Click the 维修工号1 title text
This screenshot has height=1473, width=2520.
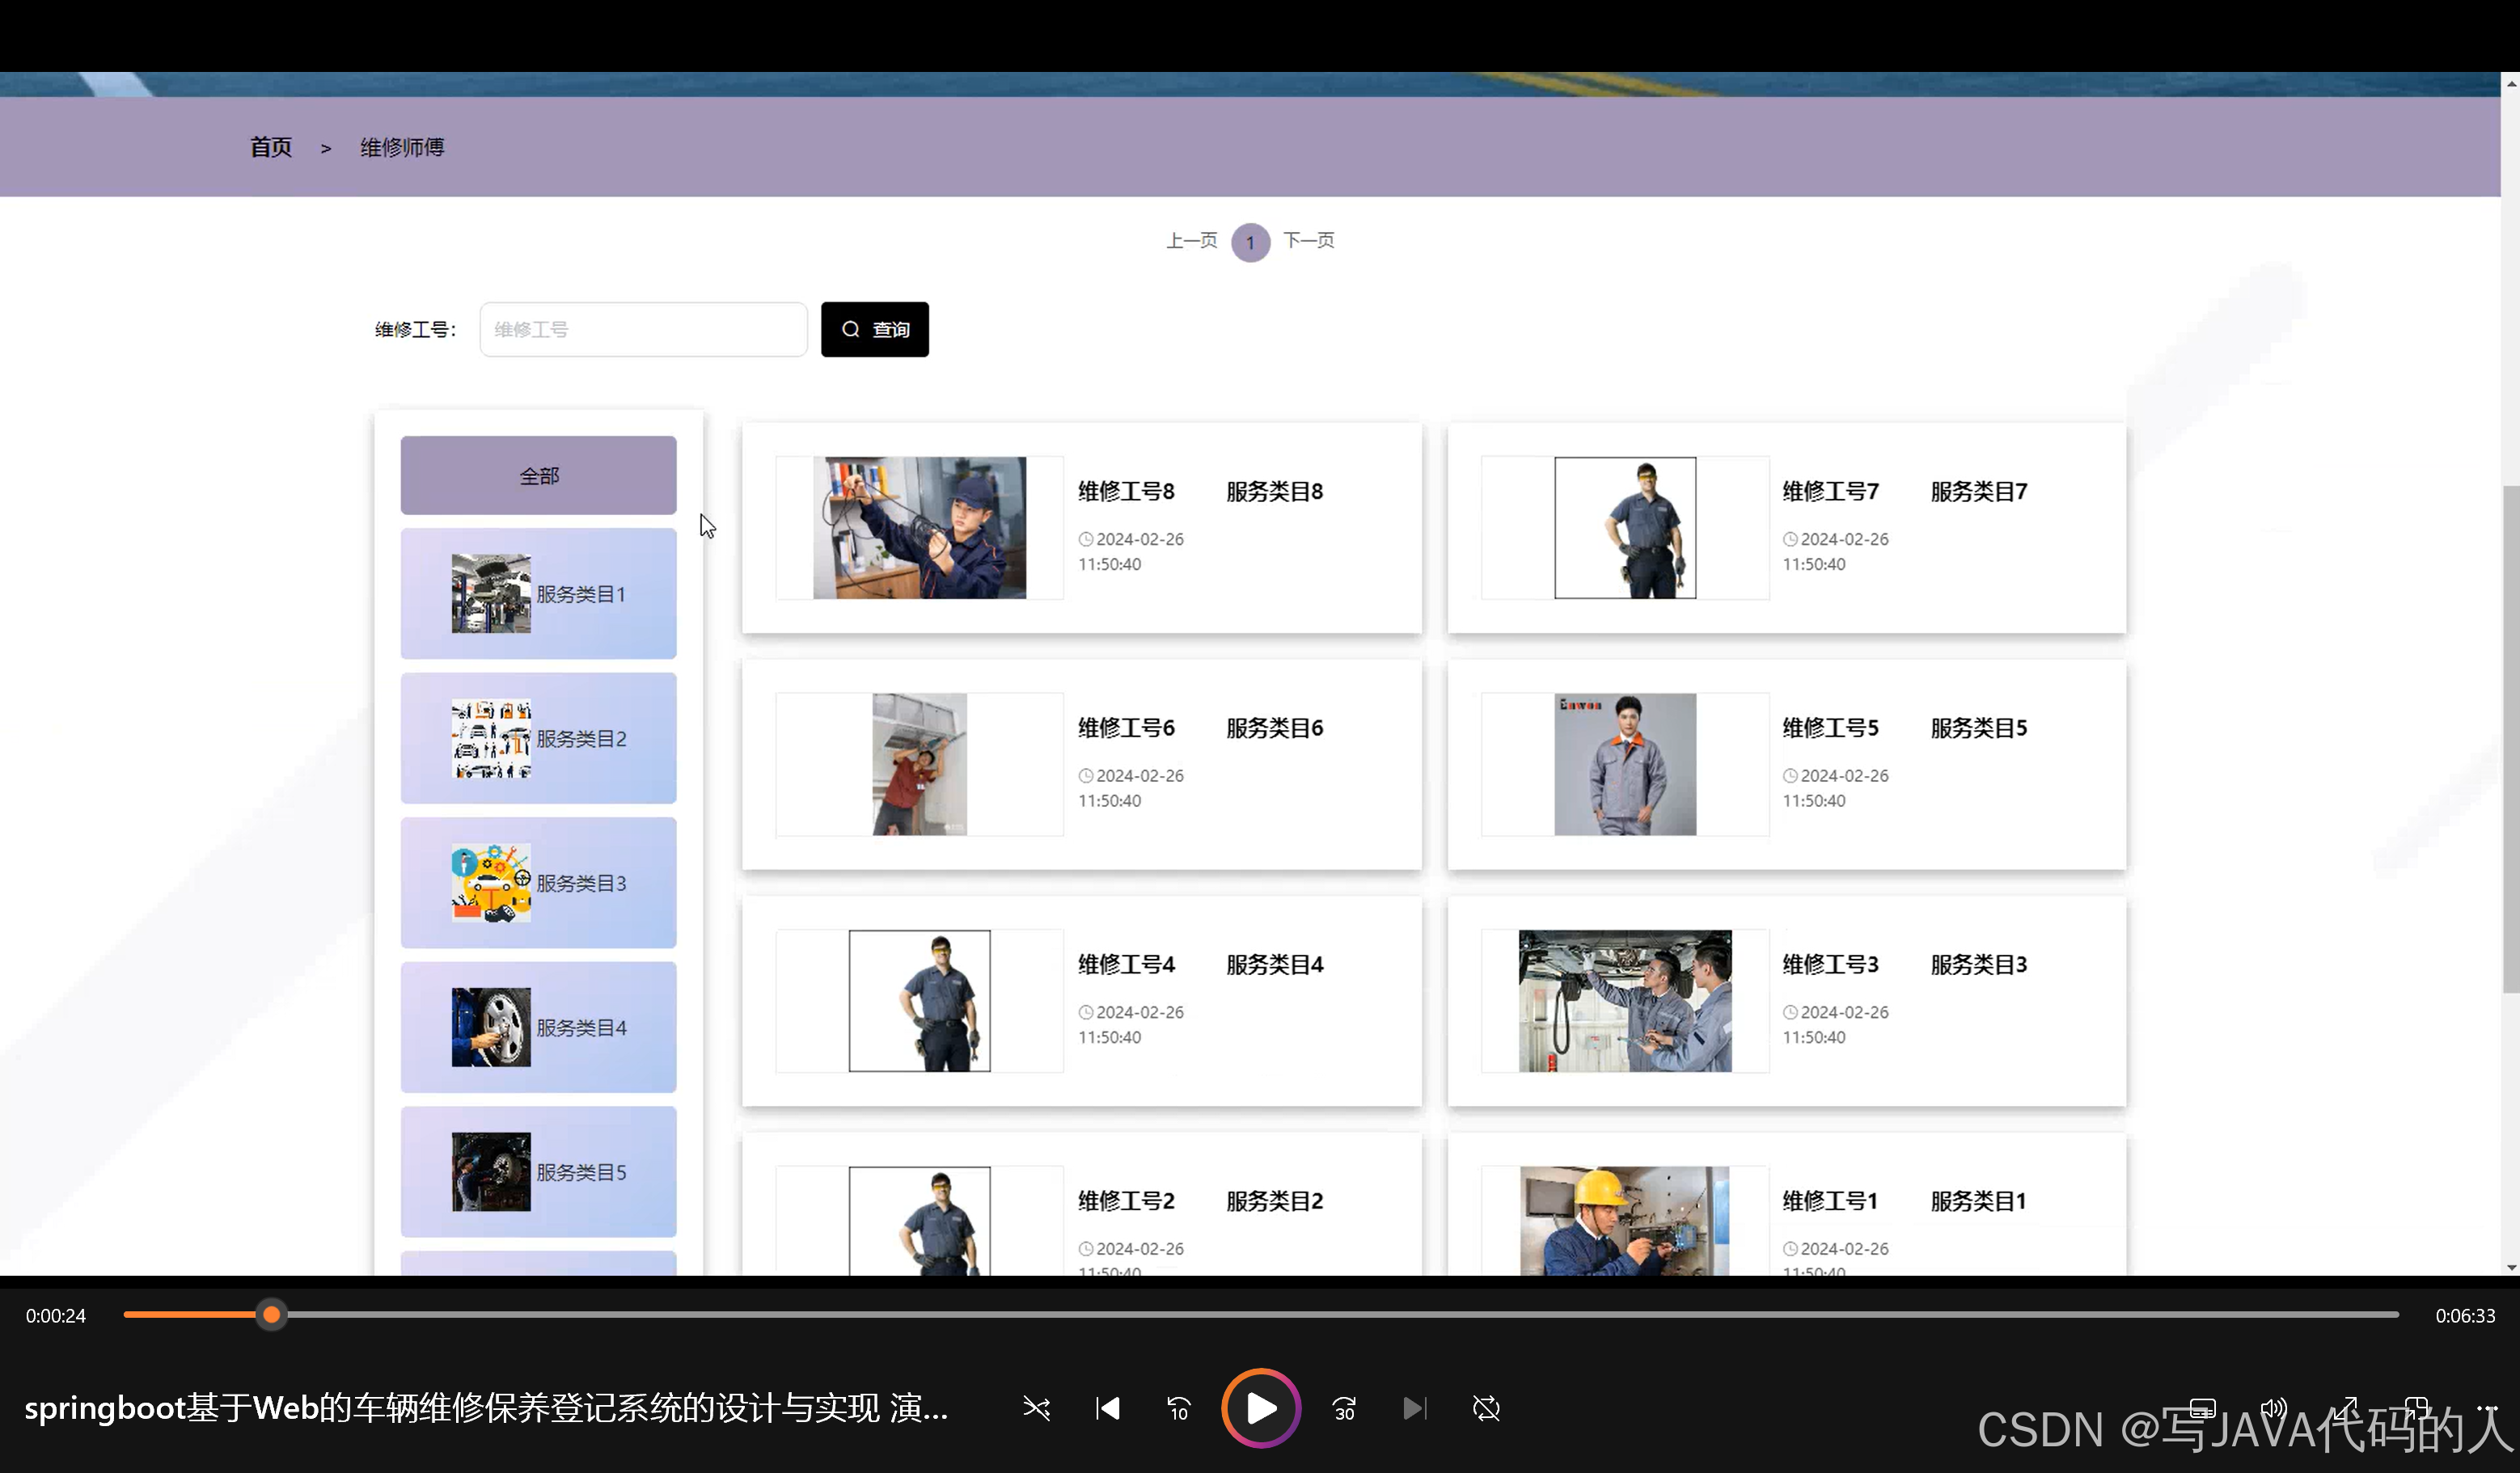(1831, 1201)
